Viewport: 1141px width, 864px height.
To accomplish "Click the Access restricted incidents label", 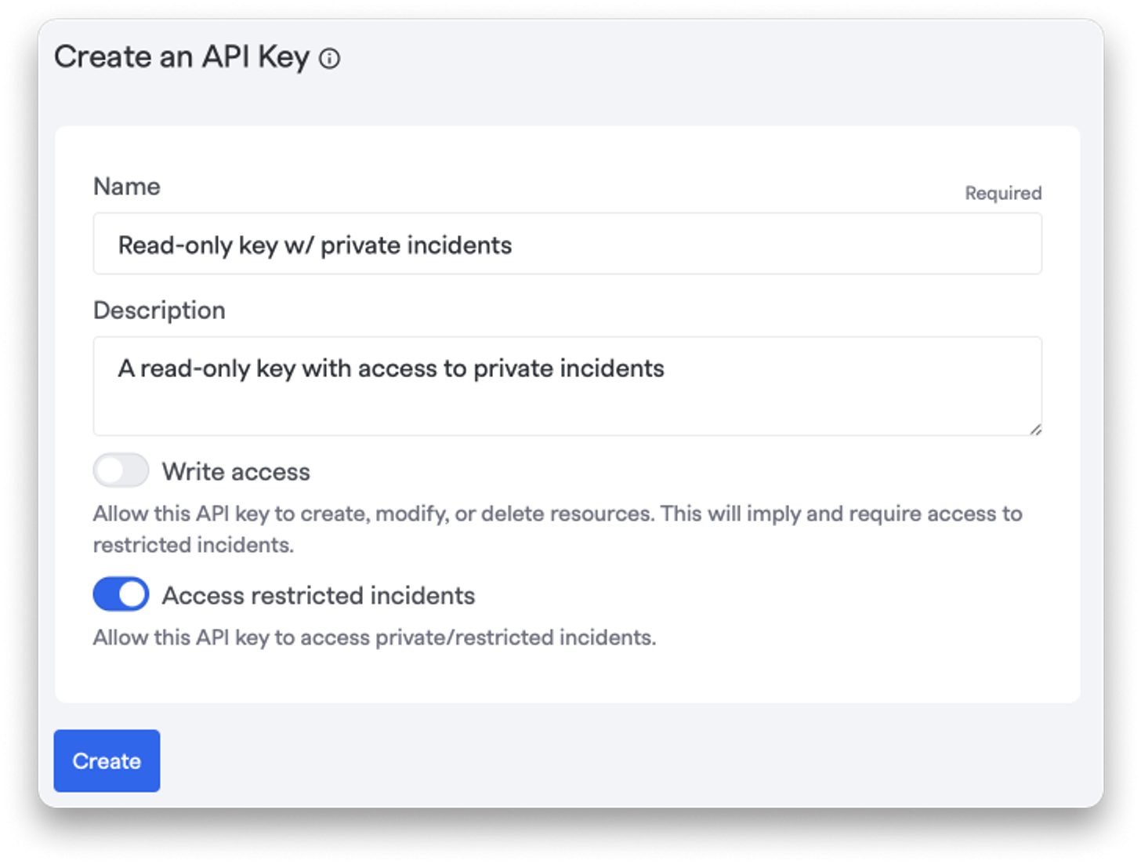I will click(318, 596).
